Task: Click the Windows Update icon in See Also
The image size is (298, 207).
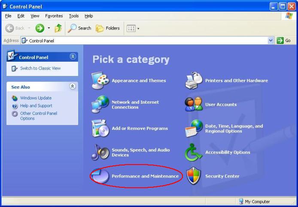Action: click(15, 98)
